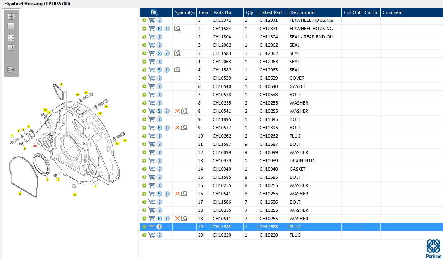This screenshot has width=443, height=259.
Task: Select the DRAIN PLUG row CH10939
Action: click(x=302, y=161)
